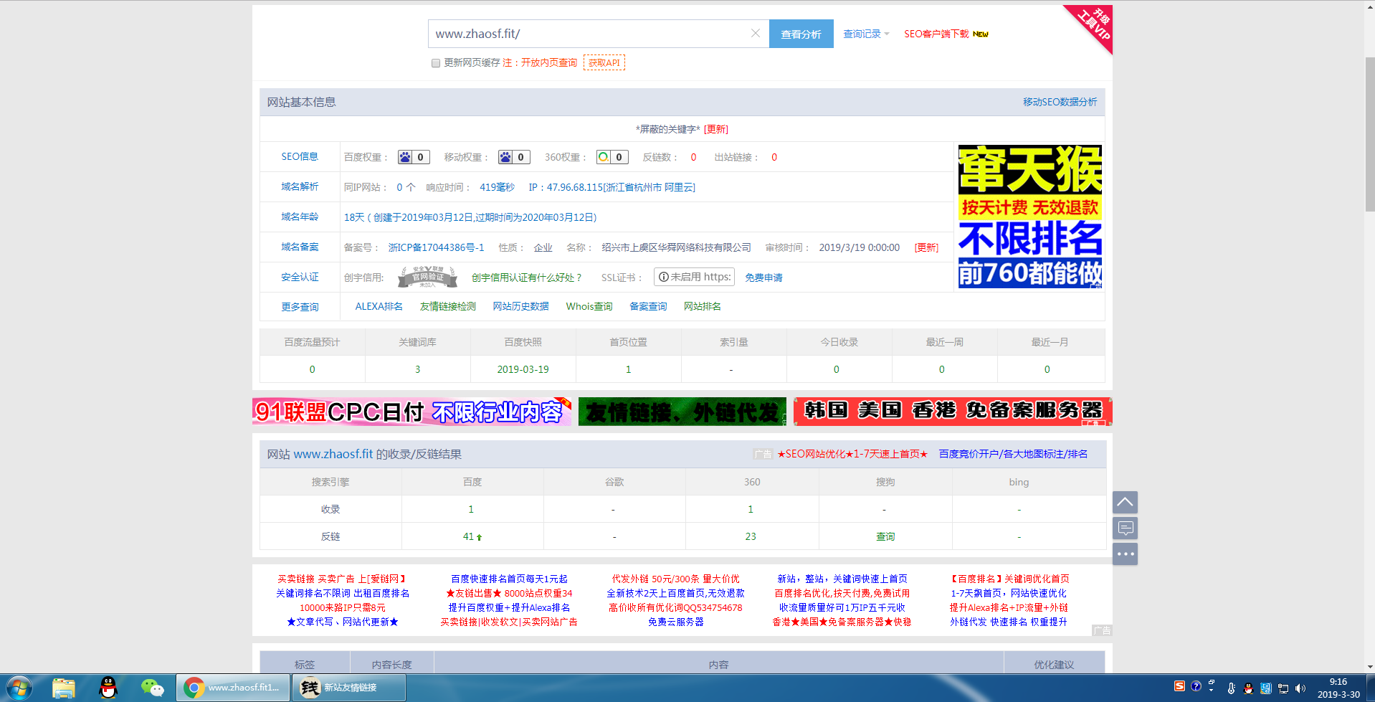This screenshot has width=1375, height=702.
Task: Click the scroll-to-top arrow icon
Action: (1125, 502)
